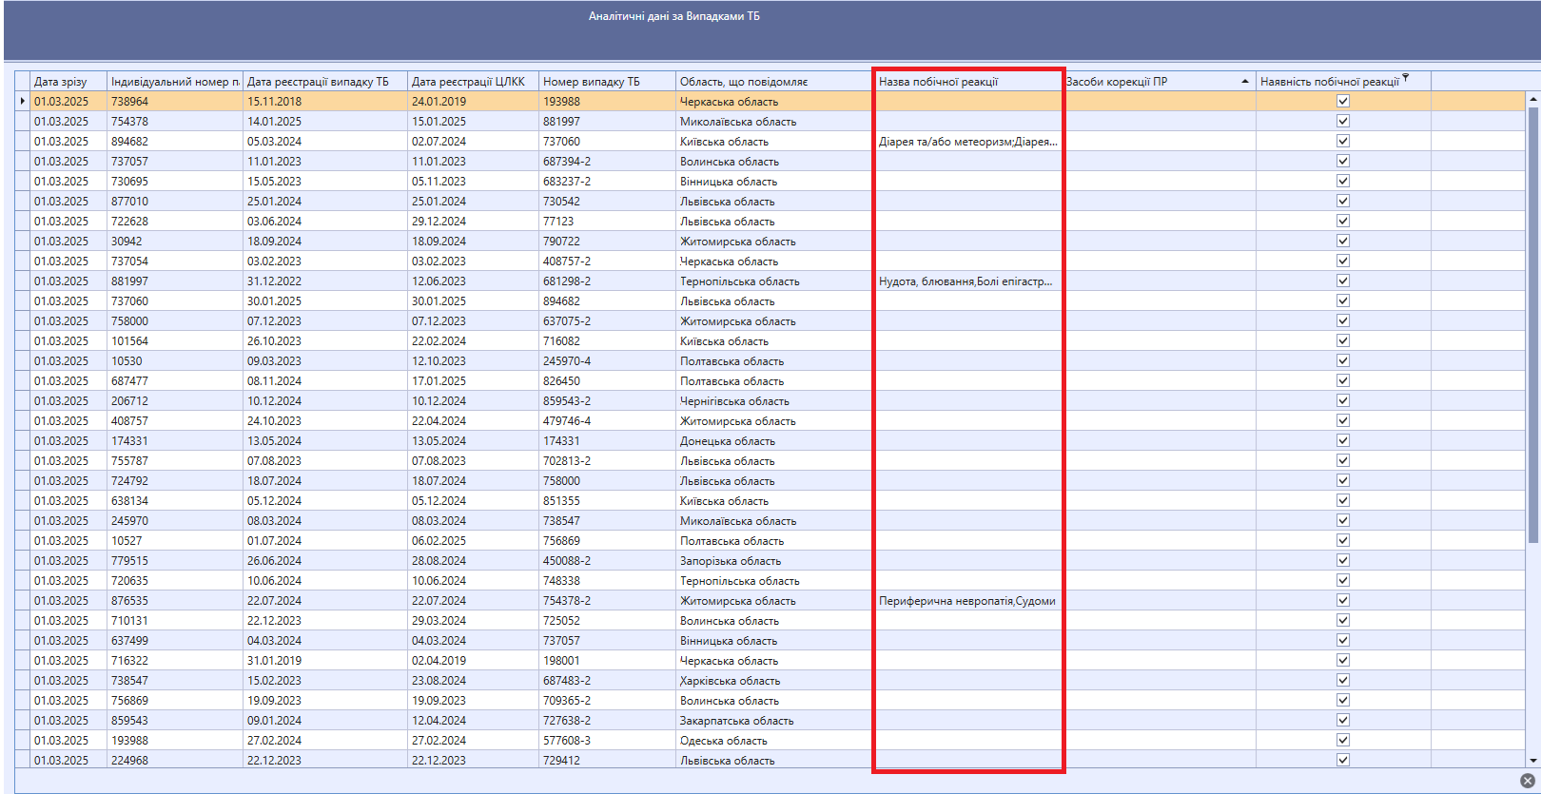
Task: Toggle checkbox in row with individual number 779515
Action: click(x=1343, y=560)
